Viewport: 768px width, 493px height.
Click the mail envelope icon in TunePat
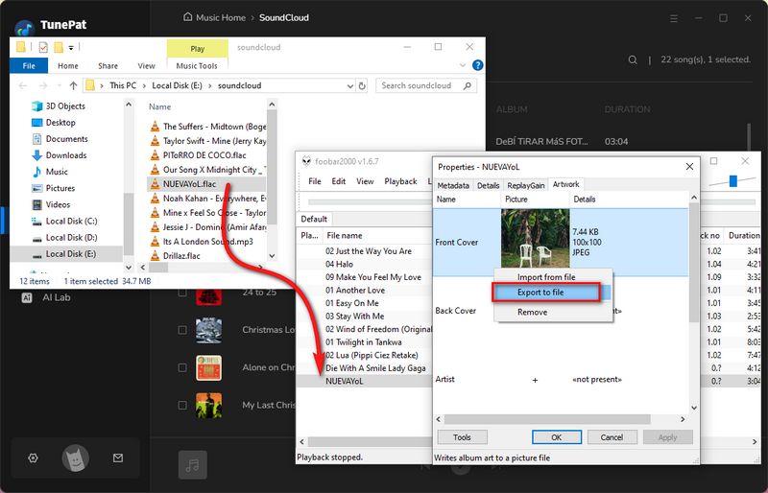(x=118, y=458)
